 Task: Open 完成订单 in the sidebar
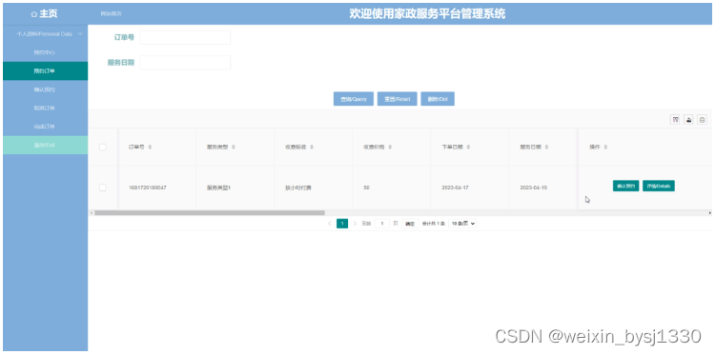[x=44, y=127]
